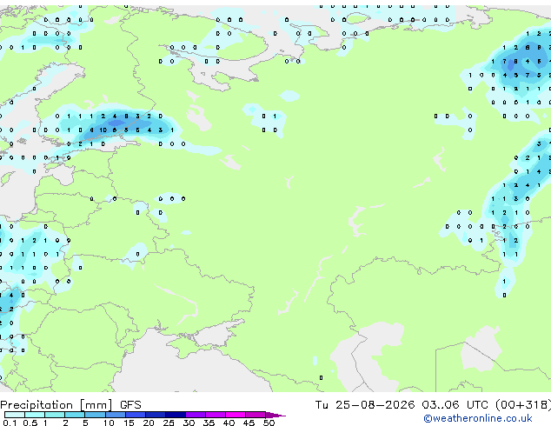Click the '0.1' legend scale label
This screenshot has height=426, width=551.
click(x=10, y=423)
